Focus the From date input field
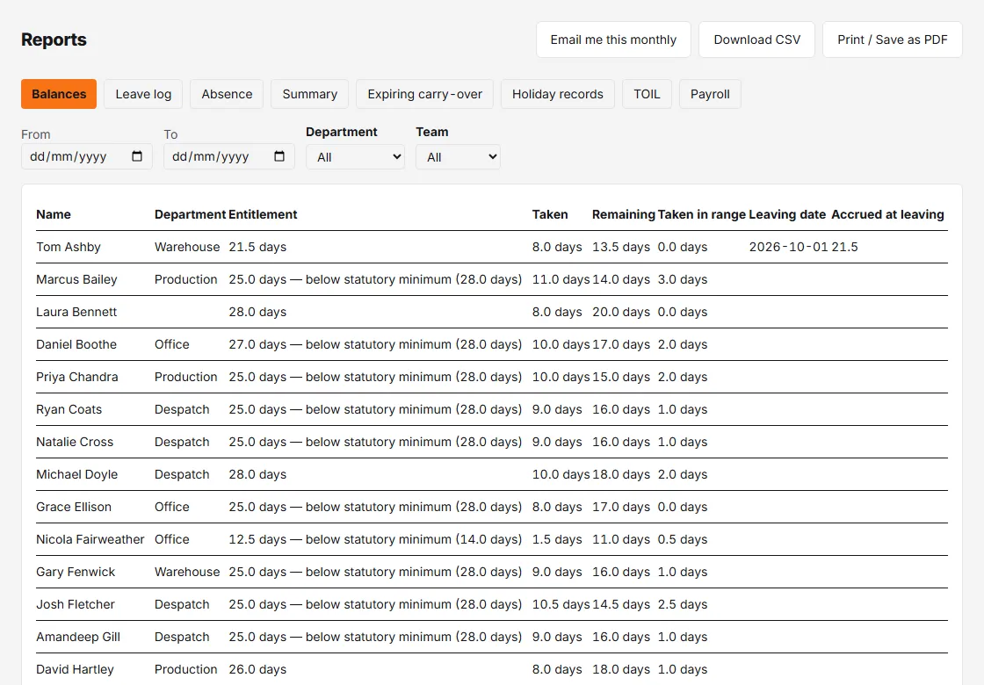The height and width of the screenshot is (685, 984). [87, 156]
